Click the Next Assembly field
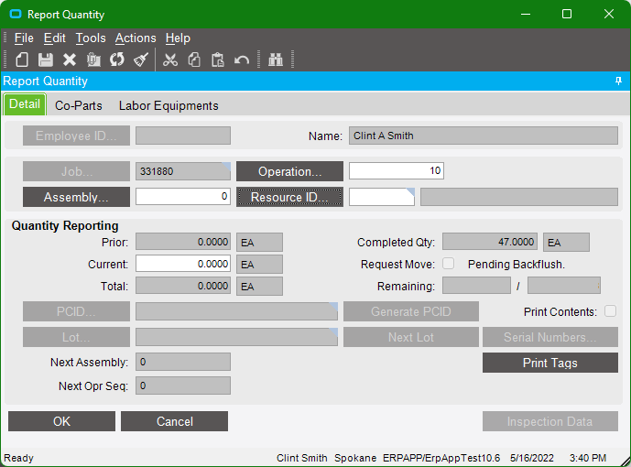Screen dimensions: 631x467 (x=182, y=362)
